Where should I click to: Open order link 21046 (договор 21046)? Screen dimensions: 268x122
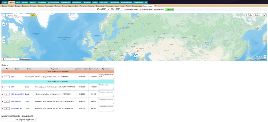tap(17, 94)
